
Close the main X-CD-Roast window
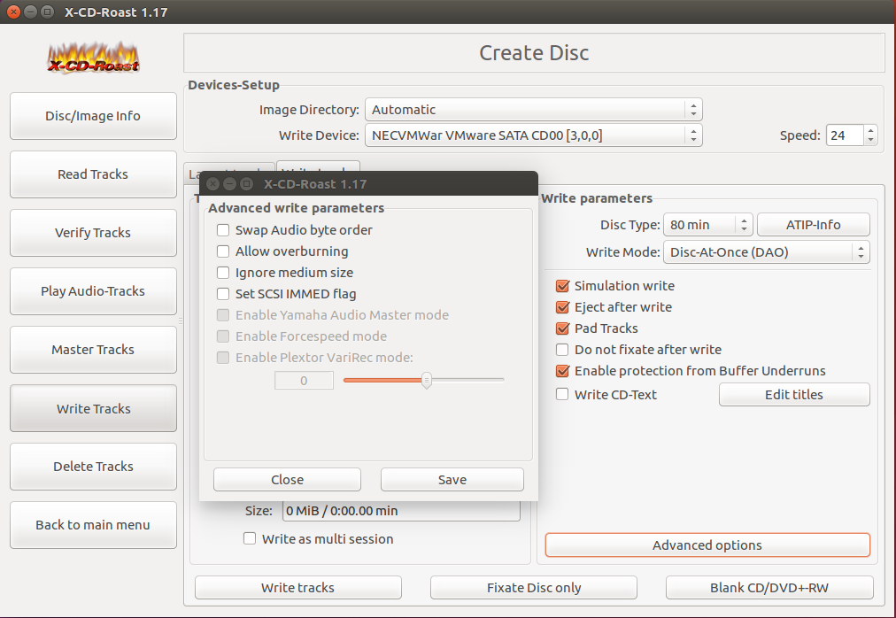[x=13, y=12]
